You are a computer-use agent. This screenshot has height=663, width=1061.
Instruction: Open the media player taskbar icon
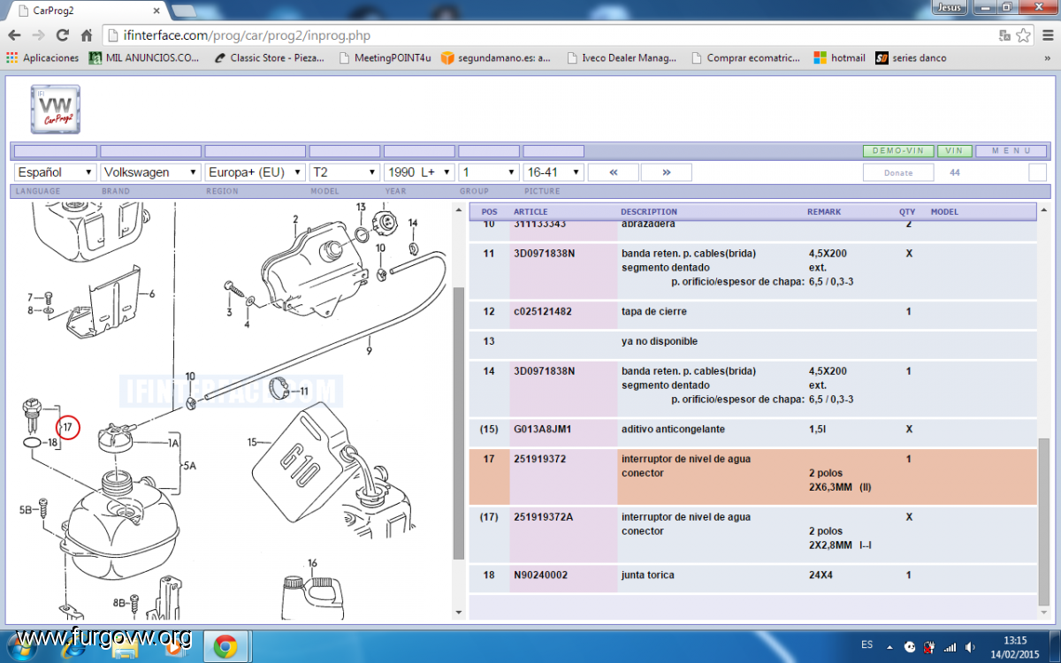click(176, 649)
